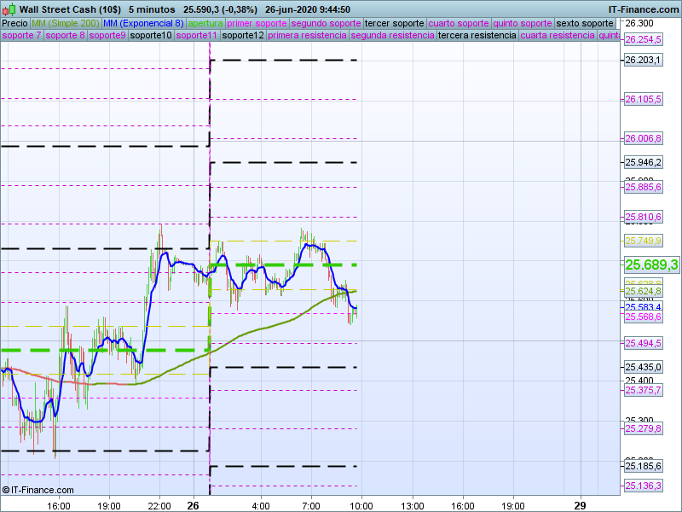Click the magenta 26.006,8 price label
Viewport: 682px width, 512px height.
643,138
